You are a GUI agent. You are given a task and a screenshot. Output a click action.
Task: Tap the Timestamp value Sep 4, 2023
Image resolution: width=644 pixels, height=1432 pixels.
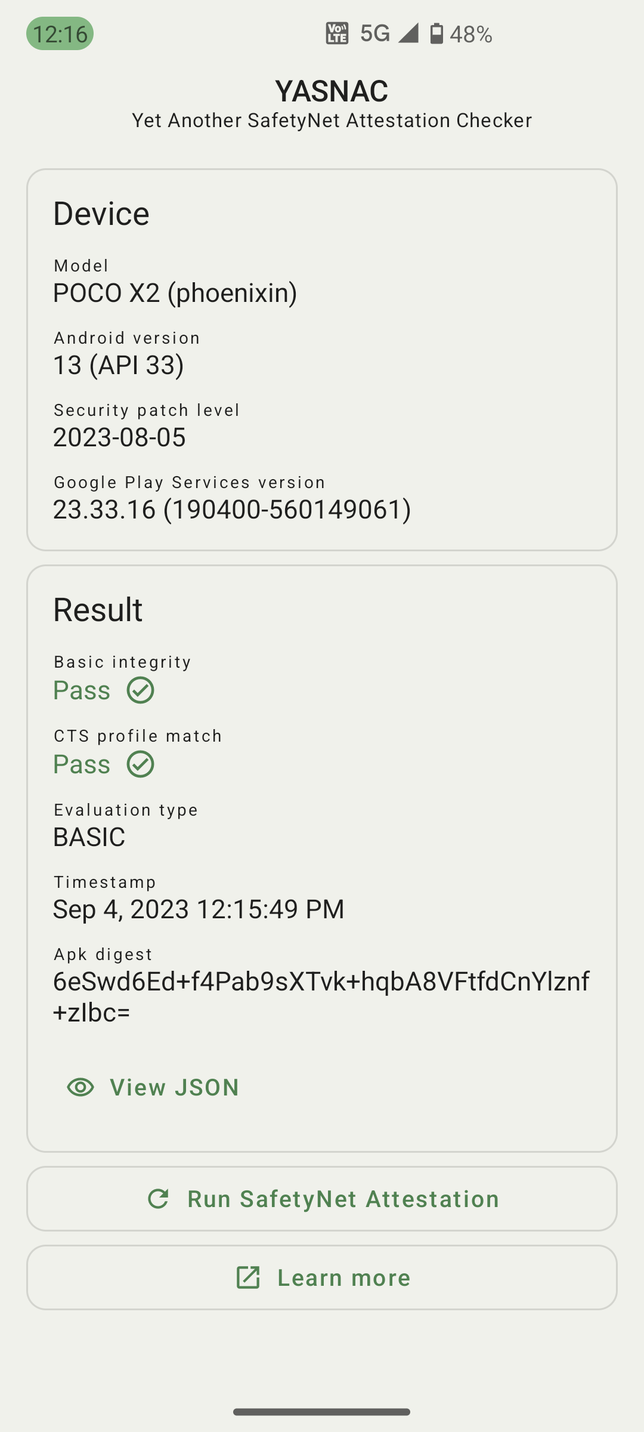tap(199, 909)
